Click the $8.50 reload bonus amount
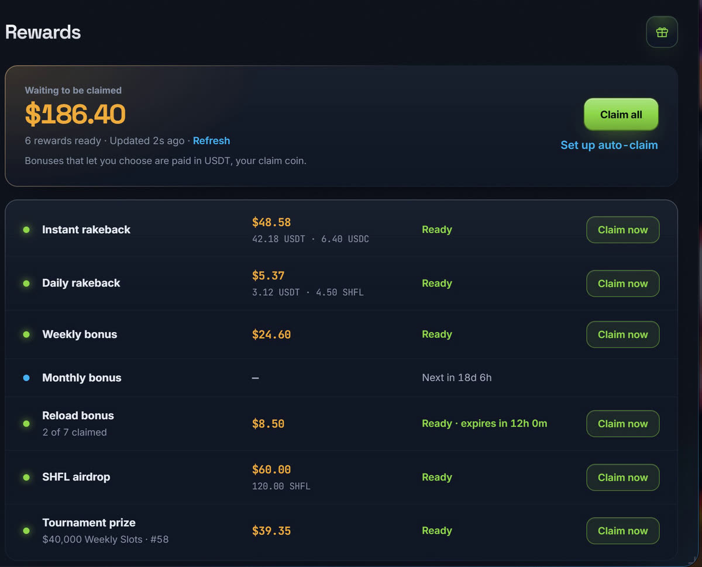Viewport: 702px width, 567px height. [268, 424]
